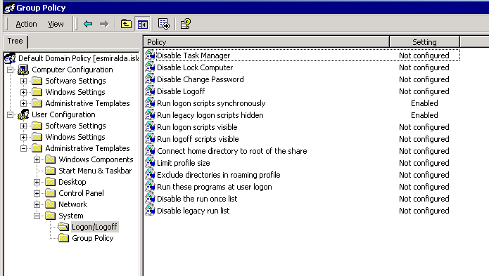The height and width of the screenshot is (276, 489).
Task: Click the Default Domain Policy root icon
Action: (10, 58)
